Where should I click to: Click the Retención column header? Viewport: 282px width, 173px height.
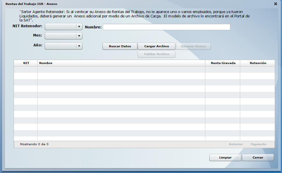click(258, 63)
